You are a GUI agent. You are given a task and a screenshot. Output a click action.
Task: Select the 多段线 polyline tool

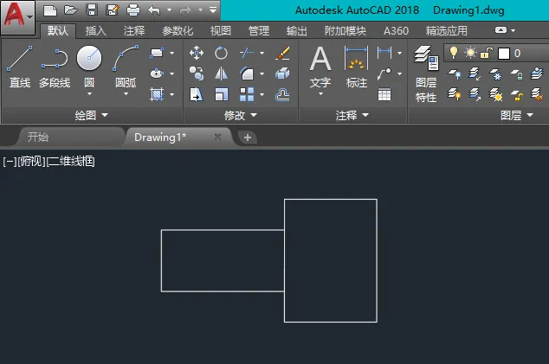[55, 67]
